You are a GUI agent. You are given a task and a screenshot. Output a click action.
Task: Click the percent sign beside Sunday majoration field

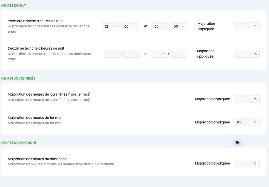click(x=255, y=163)
